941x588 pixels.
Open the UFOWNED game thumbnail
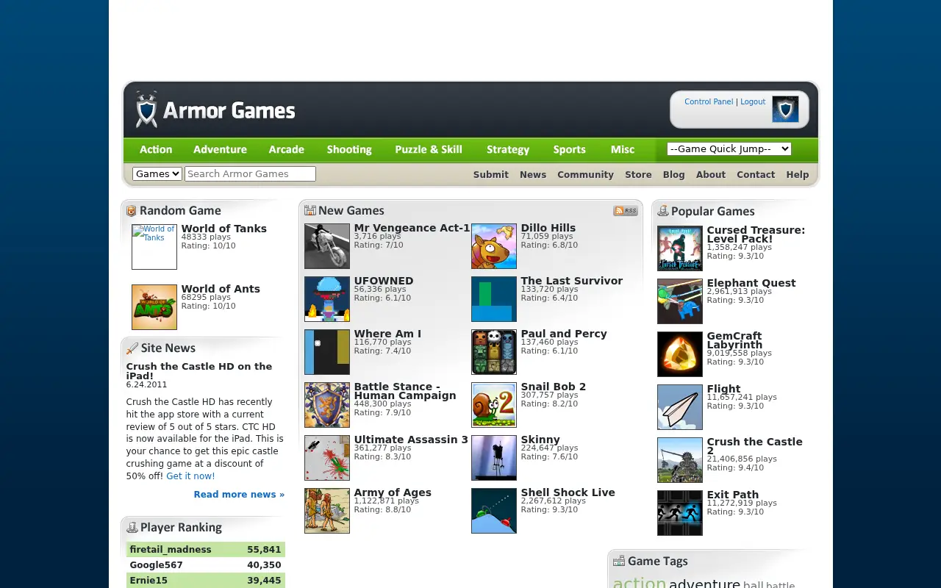327,299
